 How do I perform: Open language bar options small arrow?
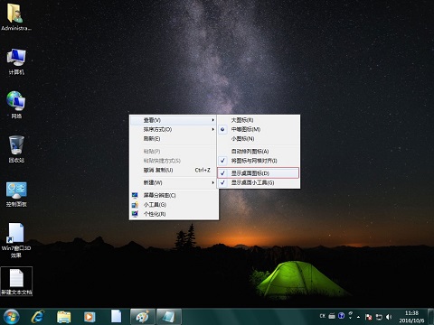pos(350,318)
